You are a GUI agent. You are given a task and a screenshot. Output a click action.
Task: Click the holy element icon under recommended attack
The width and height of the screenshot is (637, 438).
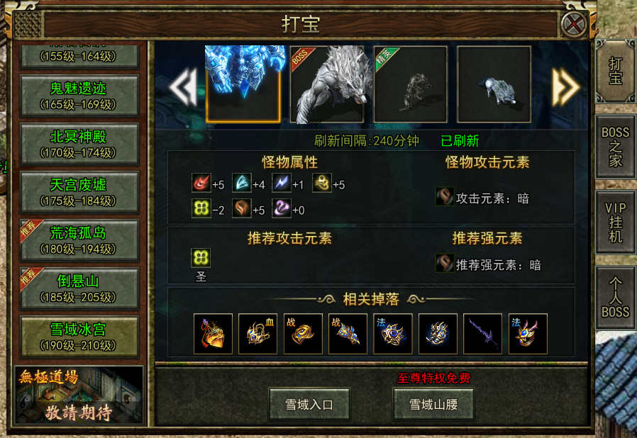pos(201,257)
